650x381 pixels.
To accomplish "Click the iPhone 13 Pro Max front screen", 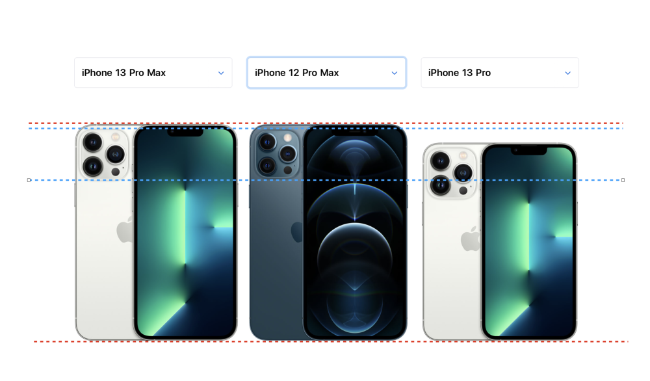I will (x=185, y=232).
